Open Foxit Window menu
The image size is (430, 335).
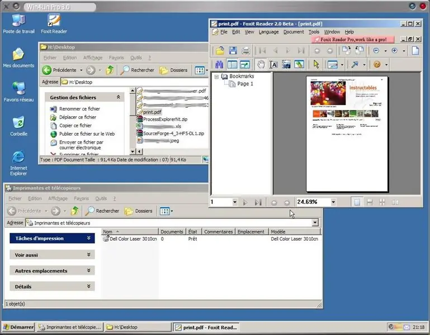pyautogui.click(x=332, y=32)
